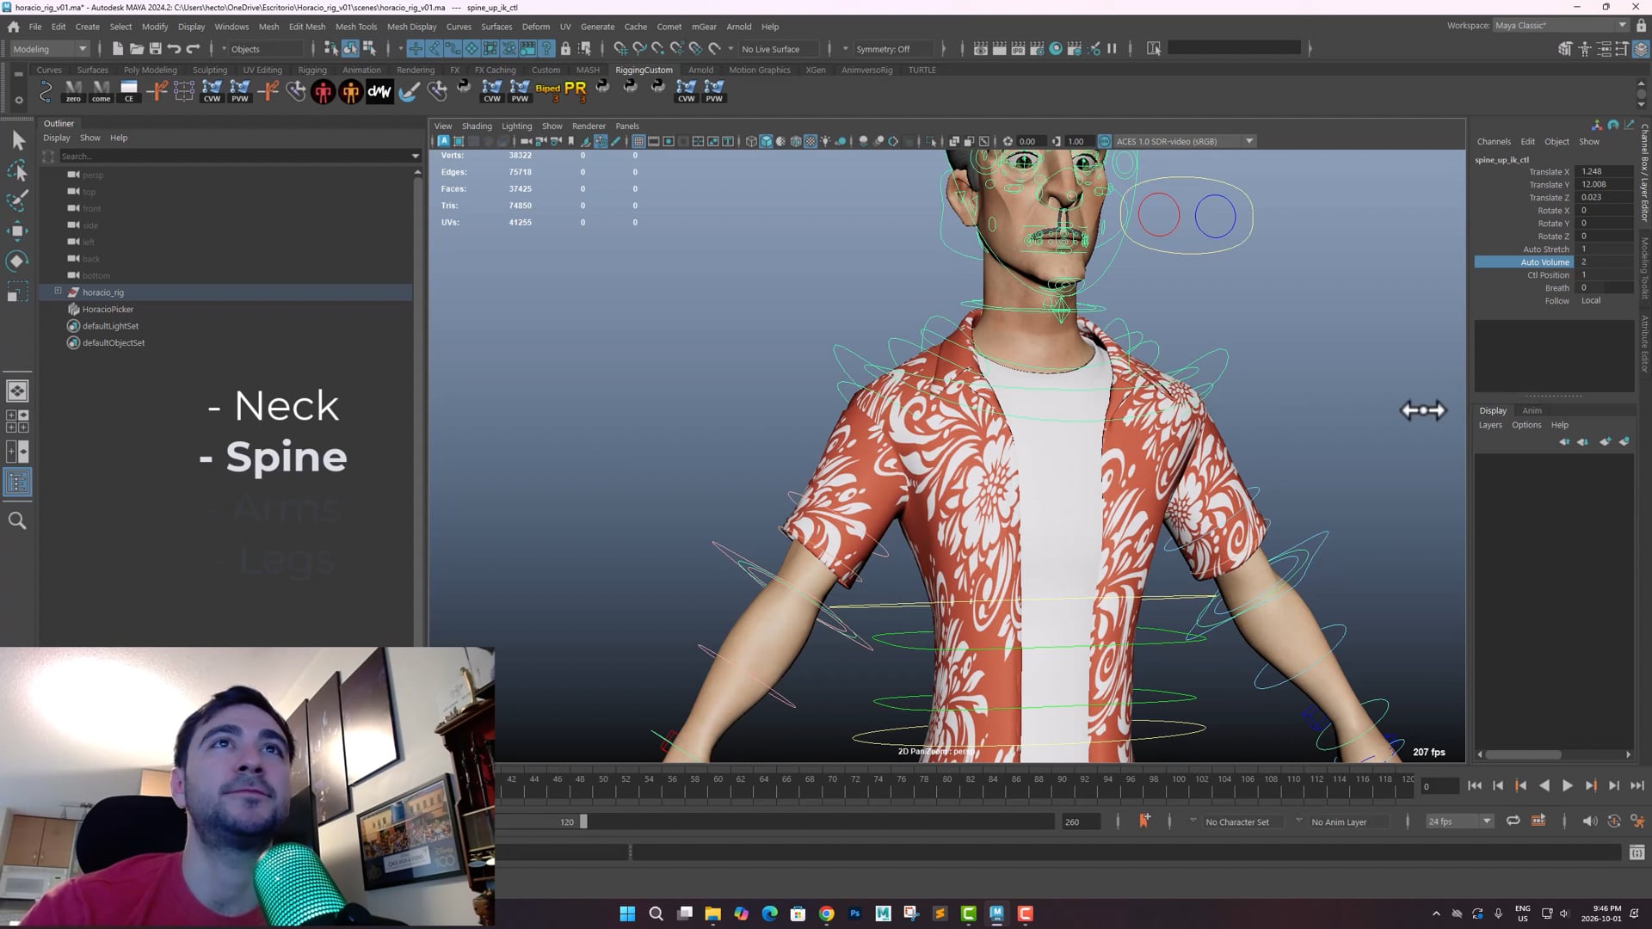Expand the horacio_rig node in Outliner
Viewport: 1652px width, 929px height.
click(58, 292)
